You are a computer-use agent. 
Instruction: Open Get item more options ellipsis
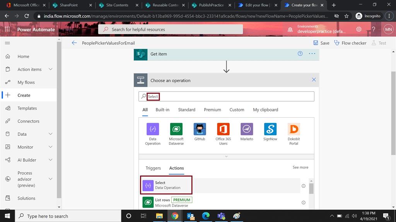[312, 54]
